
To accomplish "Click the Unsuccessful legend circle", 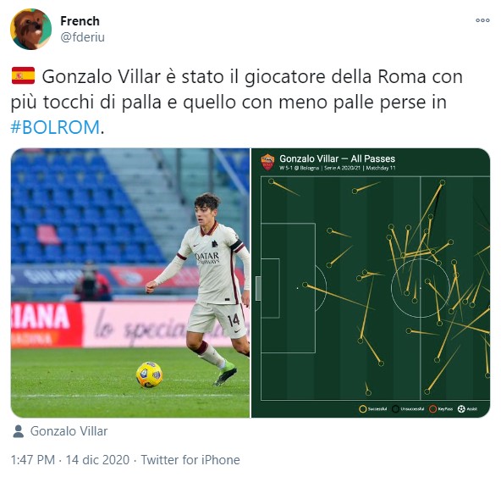I will 395,409.
